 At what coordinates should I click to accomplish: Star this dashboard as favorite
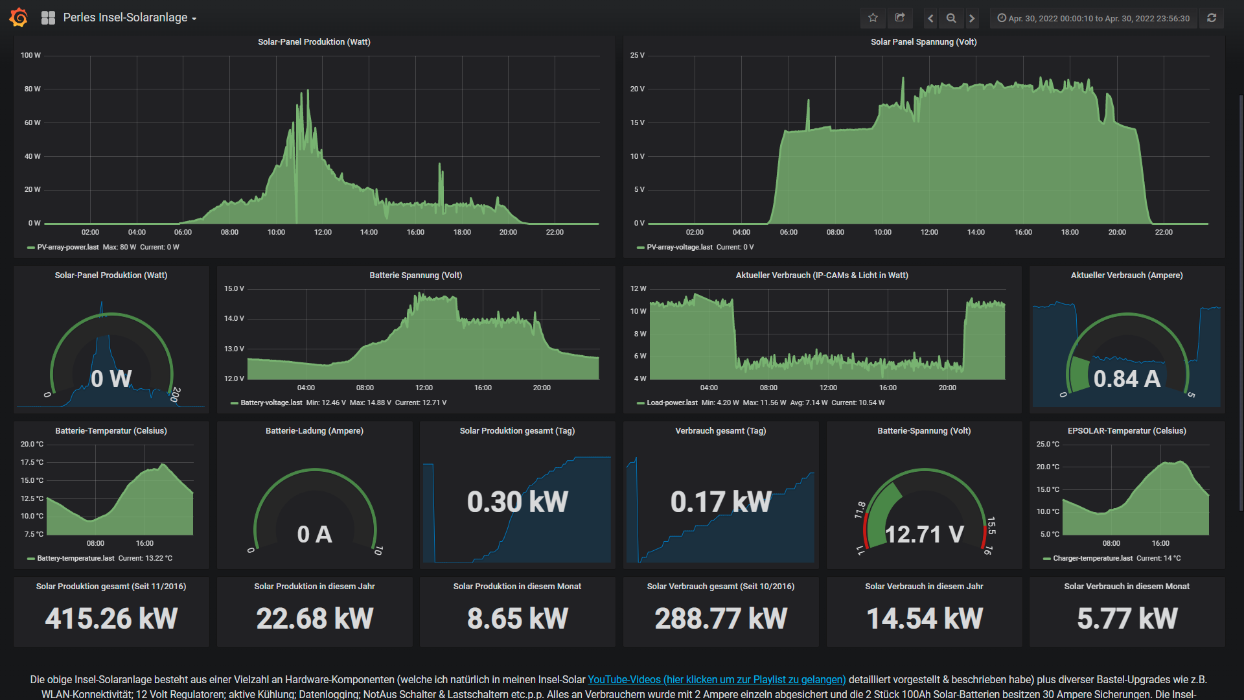tap(873, 18)
